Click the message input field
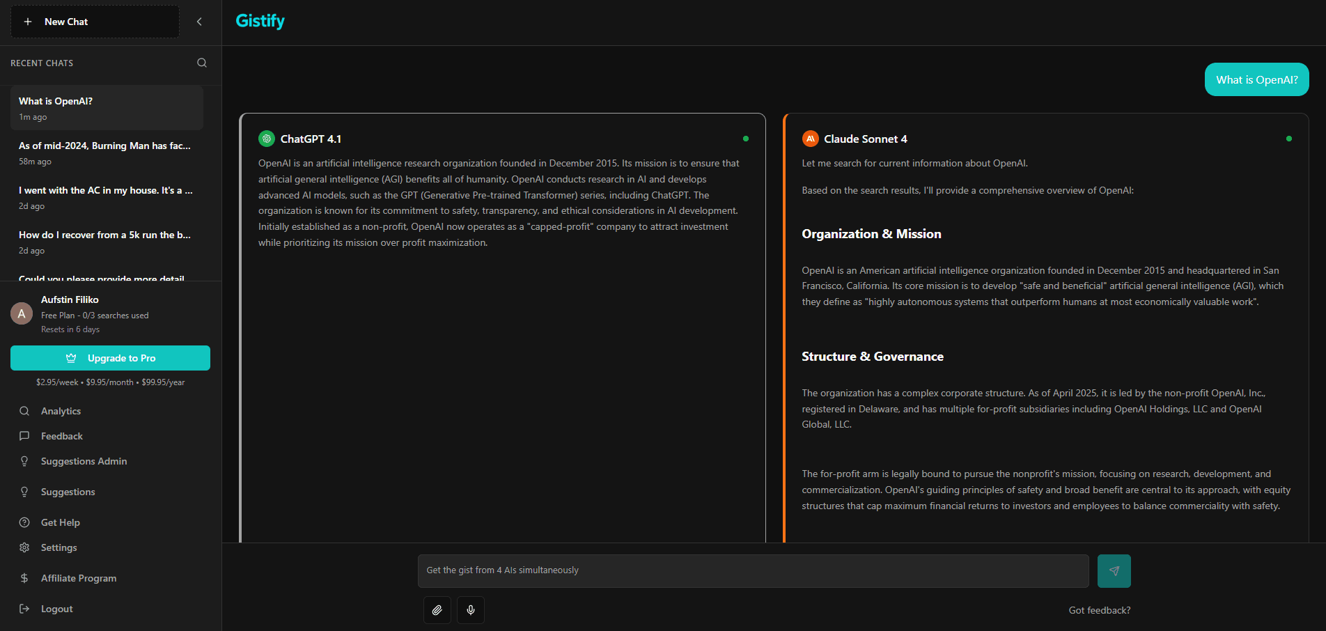This screenshot has width=1326, height=631. 752,570
